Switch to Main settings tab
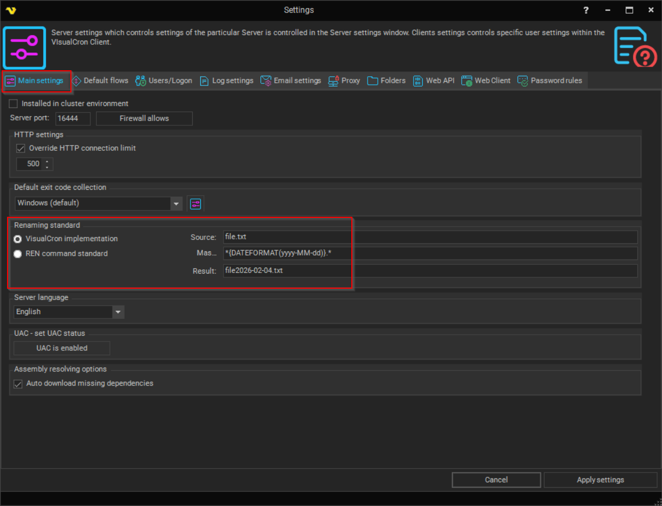This screenshot has width=662, height=506. click(x=35, y=81)
